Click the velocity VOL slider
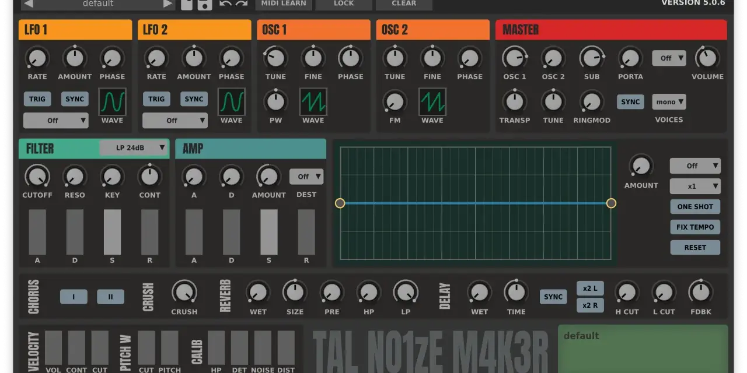 tap(53, 348)
